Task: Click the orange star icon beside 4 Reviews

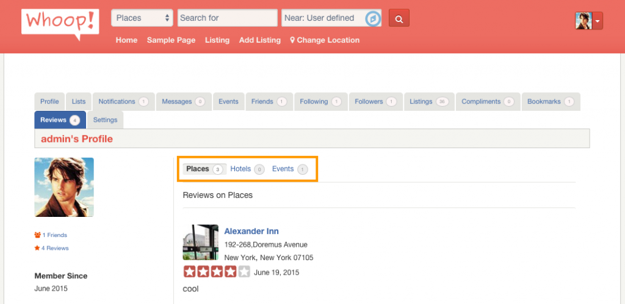Action: [37, 248]
